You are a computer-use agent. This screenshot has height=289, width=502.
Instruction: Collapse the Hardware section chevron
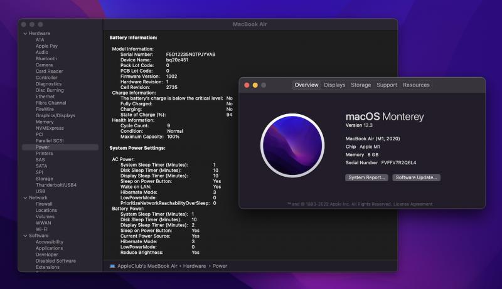coord(25,34)
